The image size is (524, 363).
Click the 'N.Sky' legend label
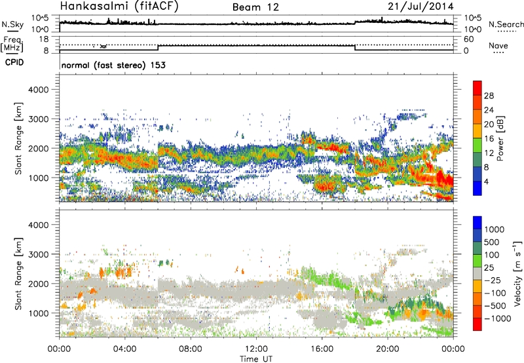tap(12, 24)
